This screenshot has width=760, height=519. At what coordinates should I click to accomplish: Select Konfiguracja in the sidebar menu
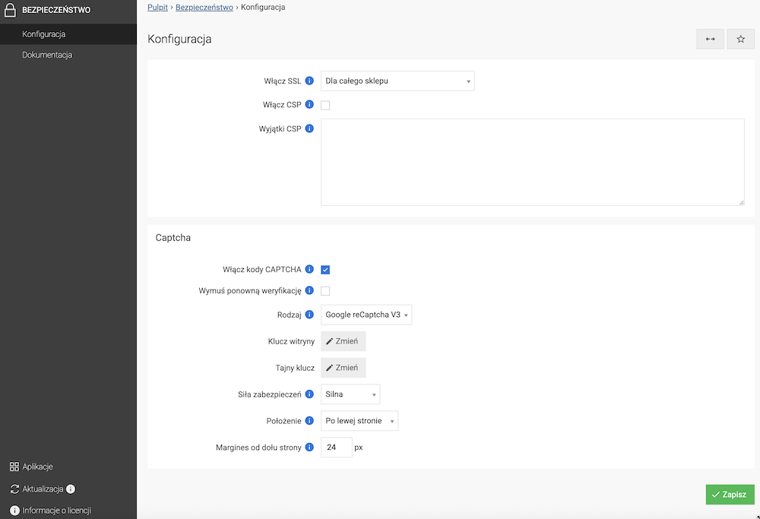[x=44, y=34]
